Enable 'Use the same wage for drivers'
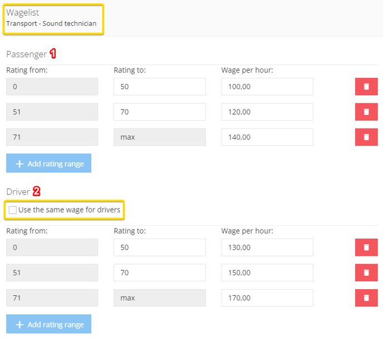Screen dimensions: 383x352 (12, 210)
